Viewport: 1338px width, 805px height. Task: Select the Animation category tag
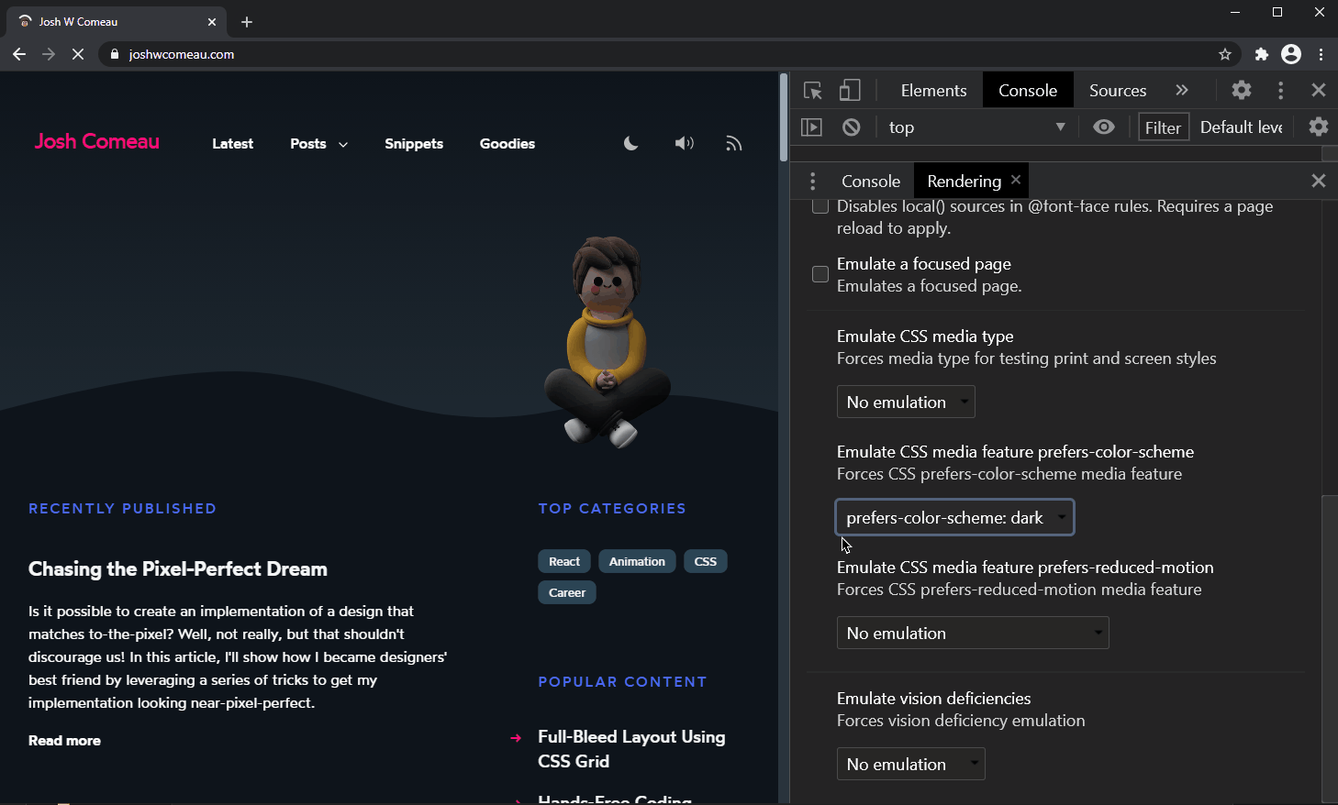(637, 561)
